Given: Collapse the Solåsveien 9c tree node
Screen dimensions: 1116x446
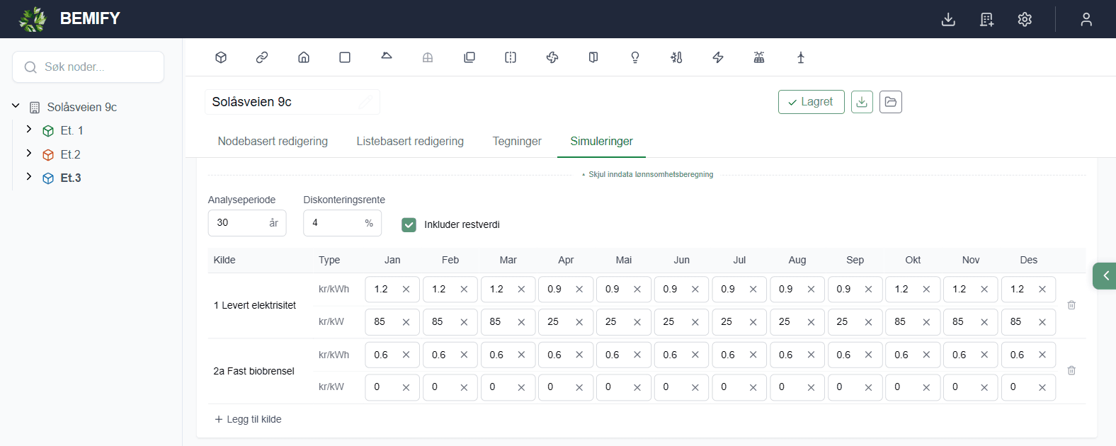Looking at the screenshot, I should tap(16, 106).
